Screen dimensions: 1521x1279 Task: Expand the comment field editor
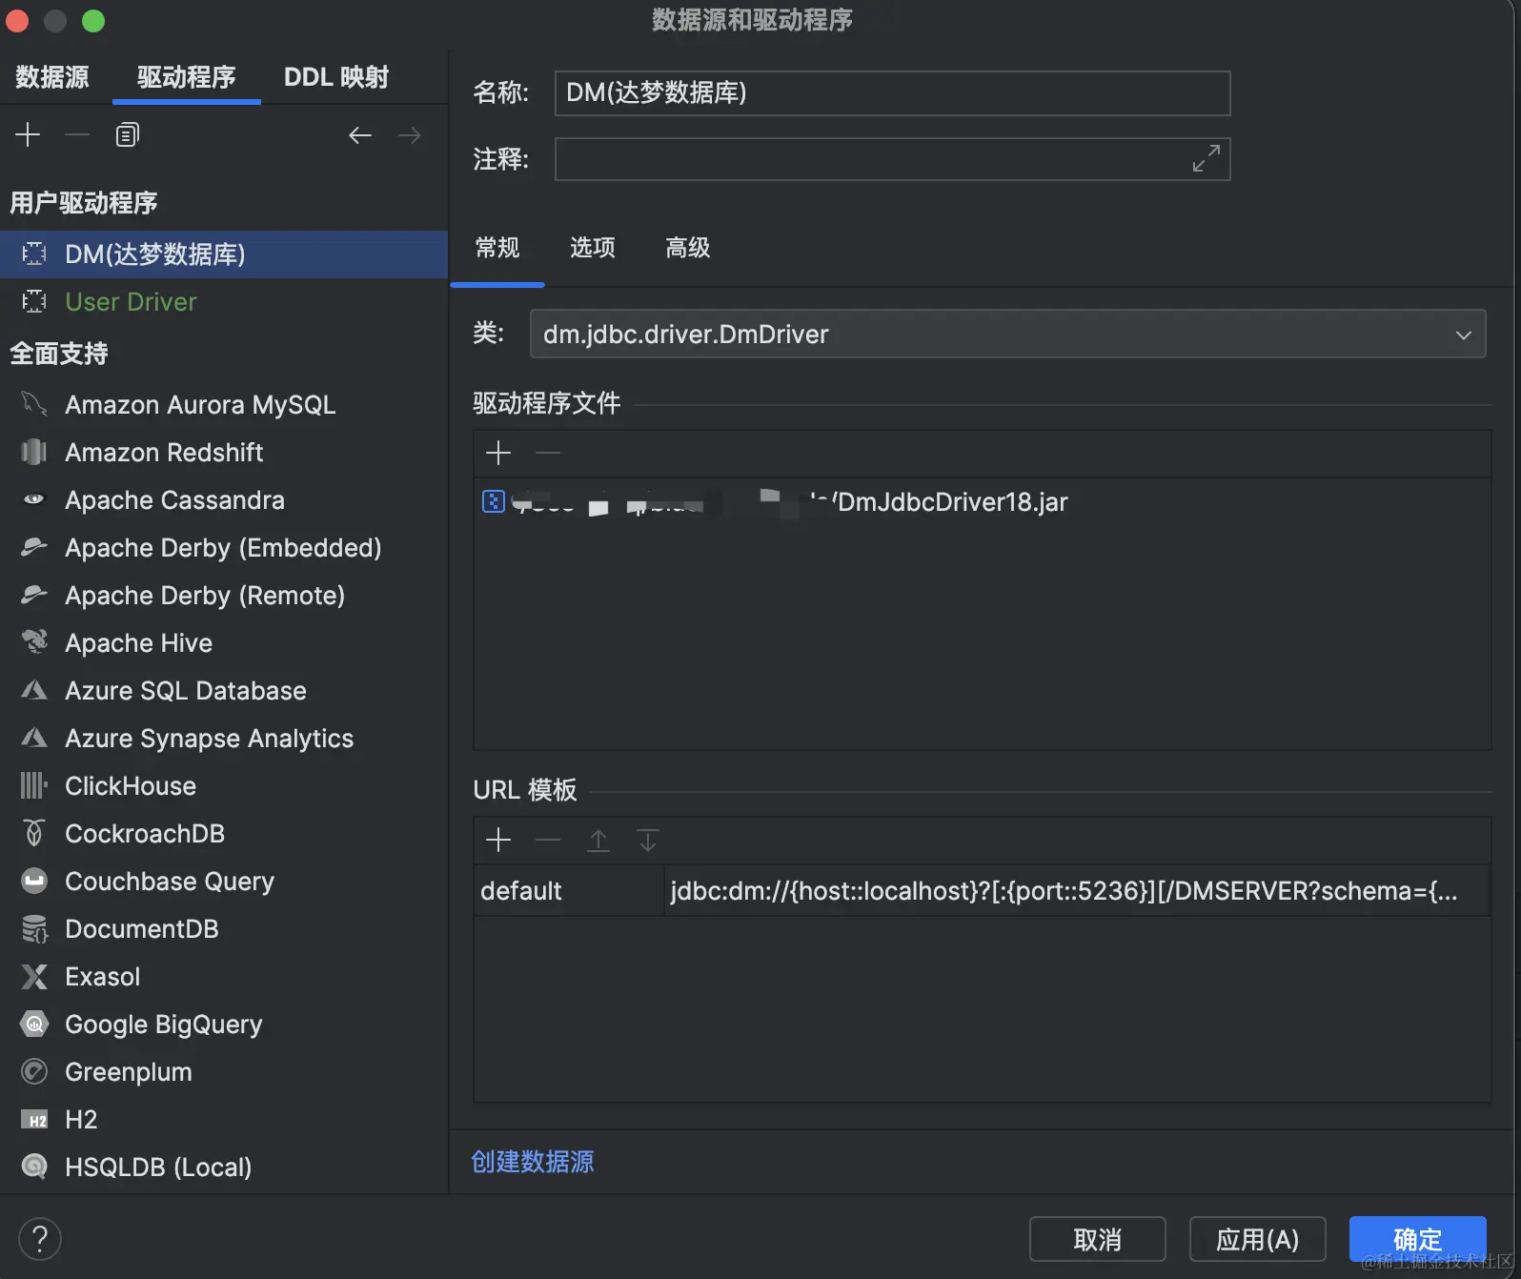tap(1207, 158)
